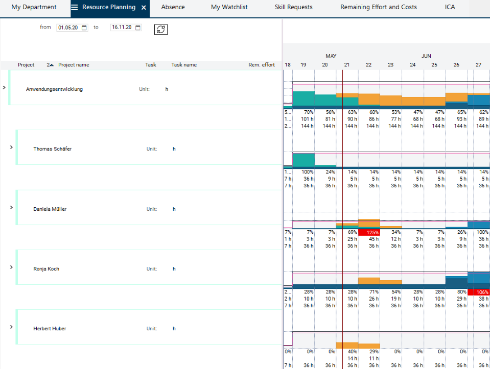Click the refresh date range icon

click(x=161, y=30)
